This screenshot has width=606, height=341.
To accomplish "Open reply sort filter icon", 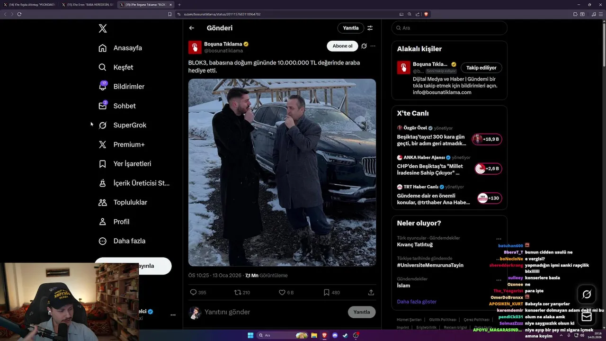I will click(370, 28).
